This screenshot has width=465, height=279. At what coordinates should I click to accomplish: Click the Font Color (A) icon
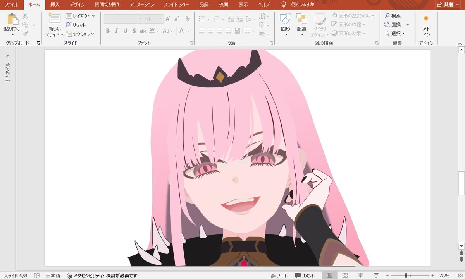(x=181, y=31)
